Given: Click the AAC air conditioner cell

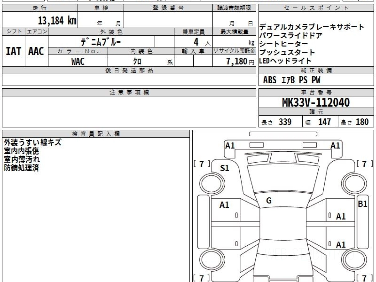Looking at the screenshot, I should [36, 51].
